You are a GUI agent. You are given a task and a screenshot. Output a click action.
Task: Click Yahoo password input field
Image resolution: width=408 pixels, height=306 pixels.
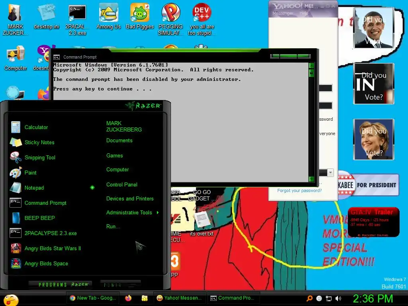[x=326, y=106]
